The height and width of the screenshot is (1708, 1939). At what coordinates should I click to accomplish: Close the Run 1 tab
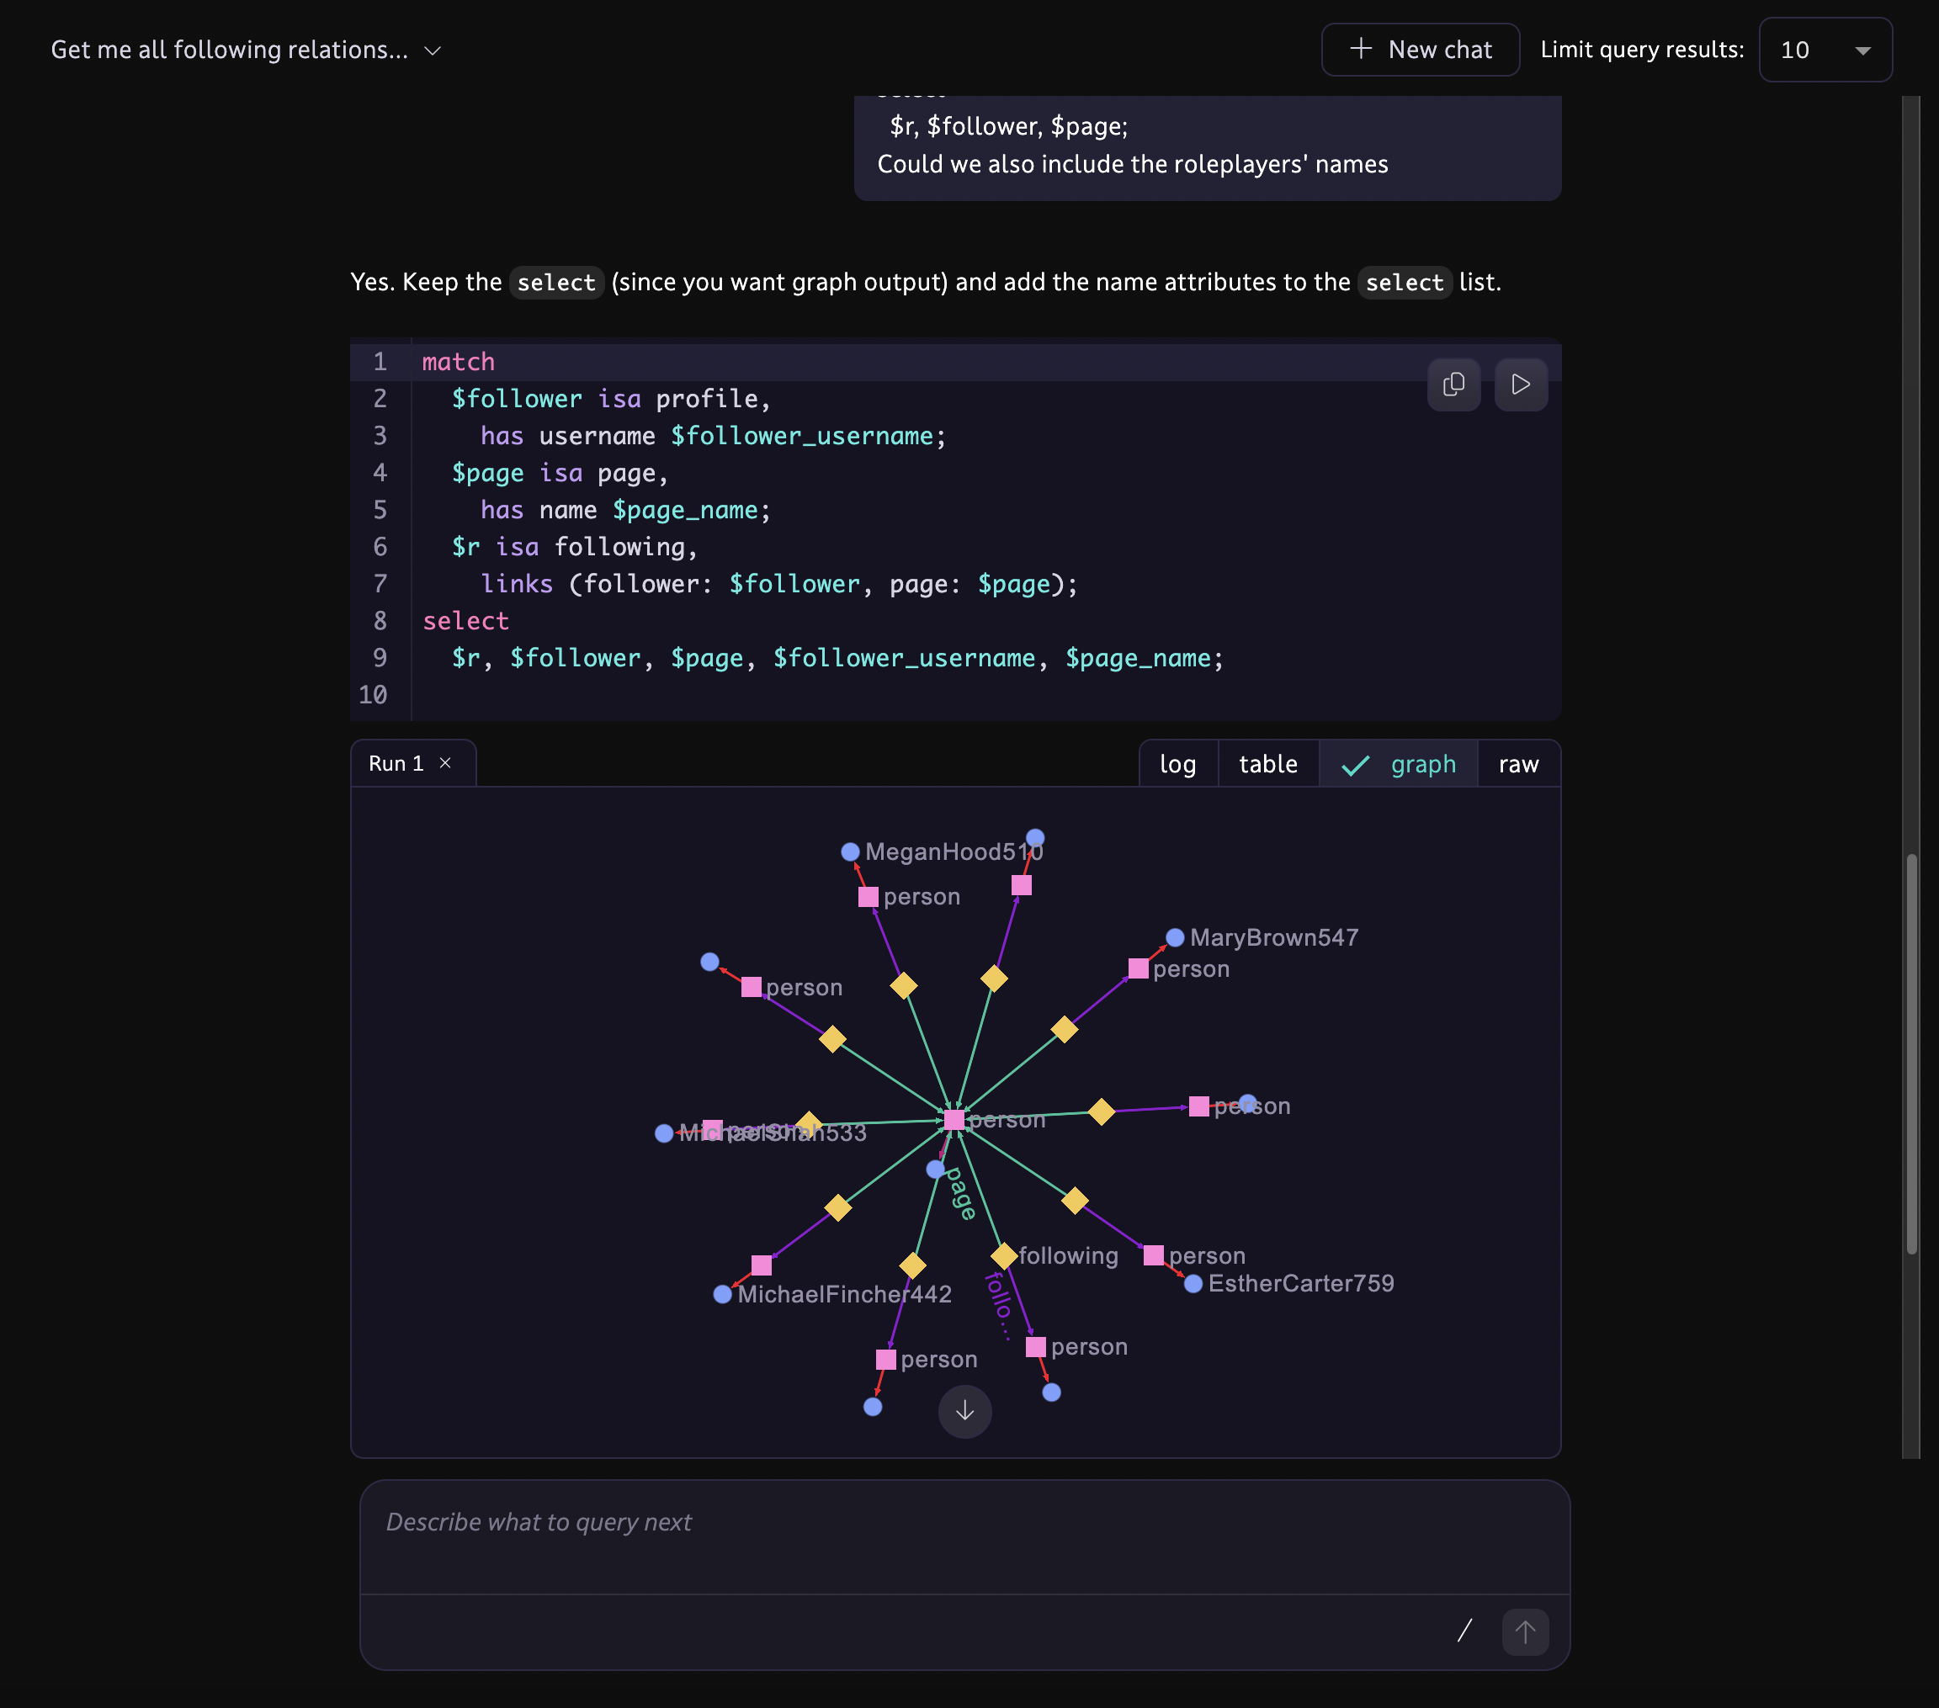[x=445, y=763]
